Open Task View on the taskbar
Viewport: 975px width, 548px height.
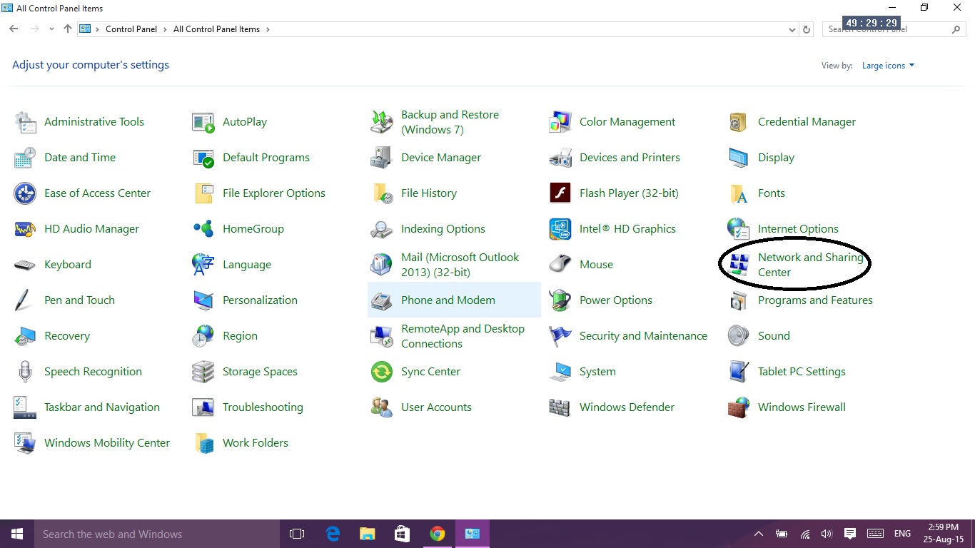point(297,534)
